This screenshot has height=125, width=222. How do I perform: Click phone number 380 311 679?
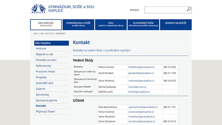pyautogui.click(x=169, y=73)
